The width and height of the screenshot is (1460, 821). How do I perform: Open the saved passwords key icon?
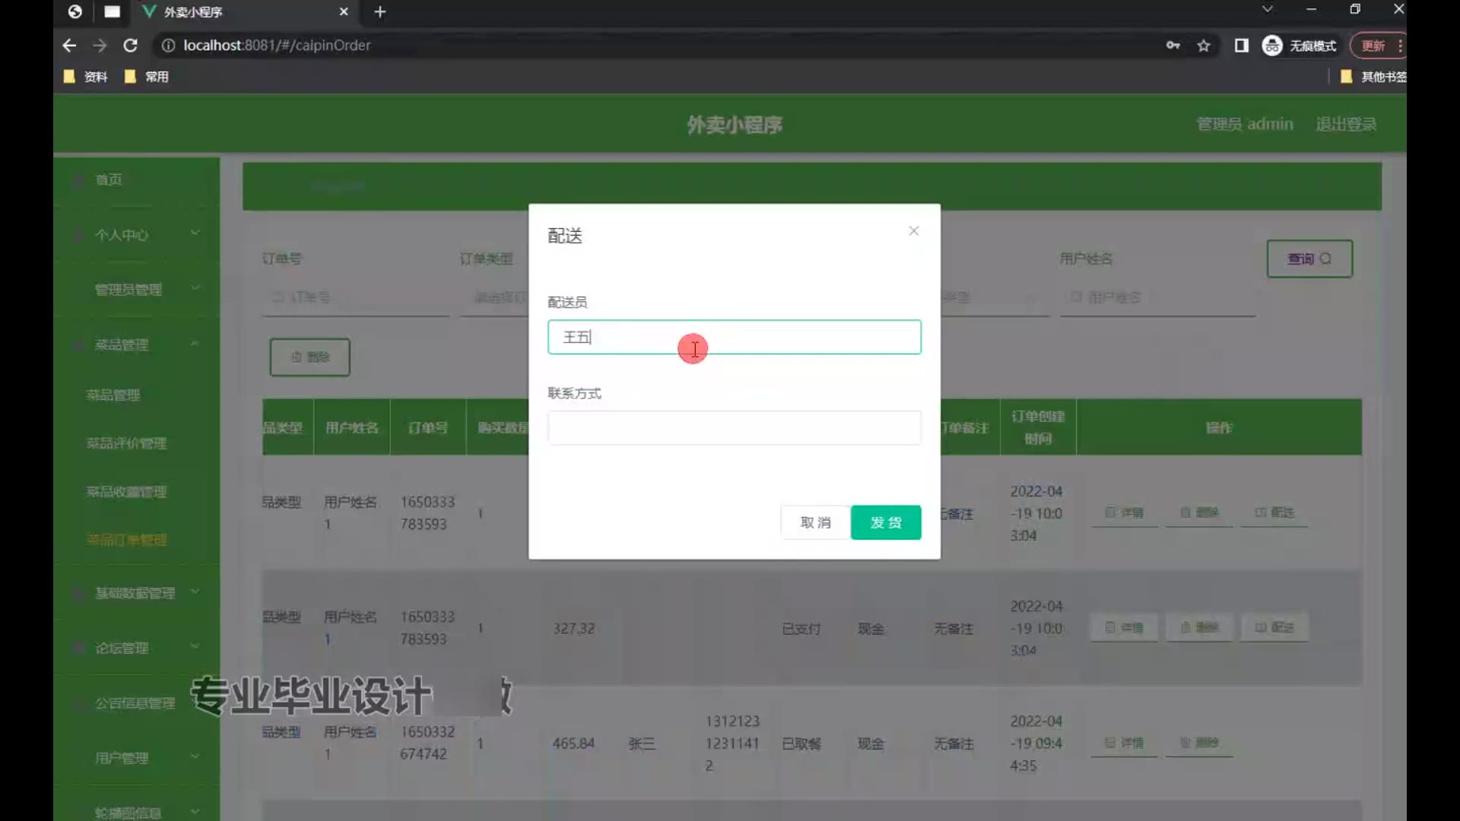[x=1173, y=46]
